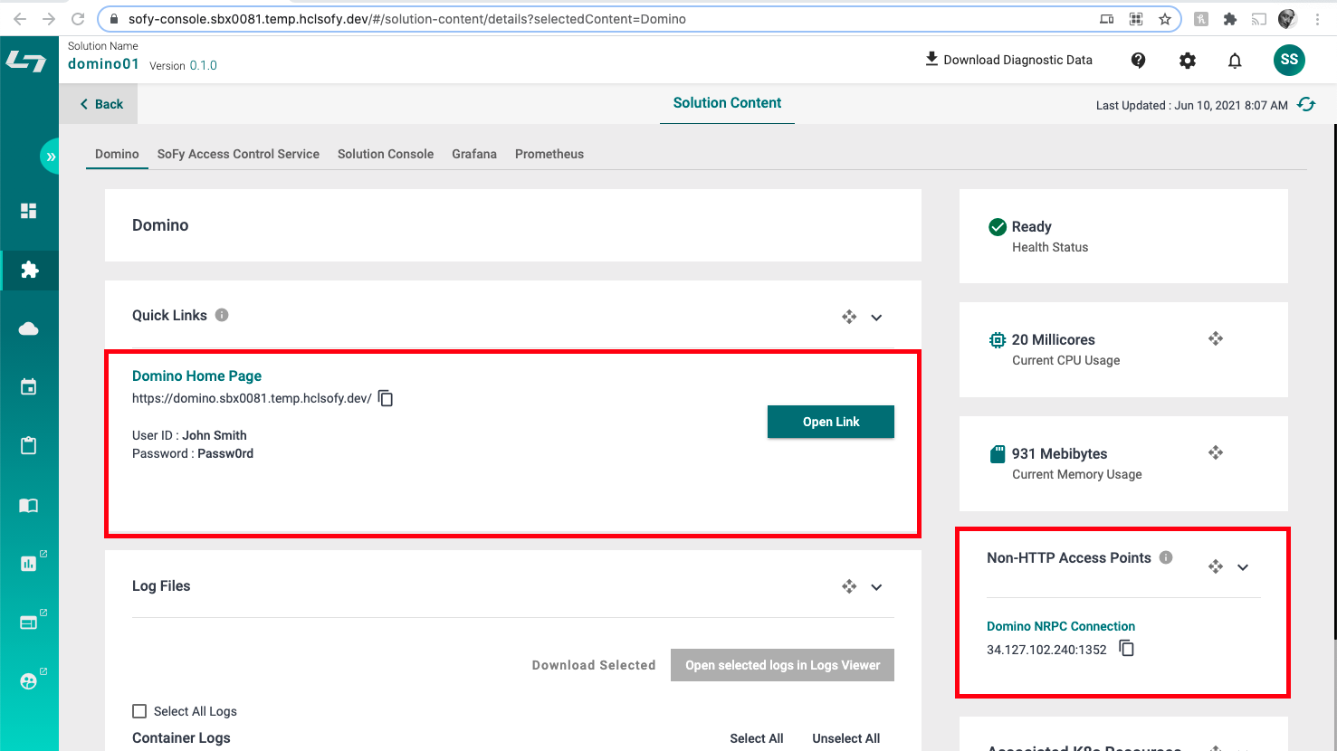This screenshot has width=1337, height=751.
Task: Click the HCL SoFy logo
Action: point(26,62)
